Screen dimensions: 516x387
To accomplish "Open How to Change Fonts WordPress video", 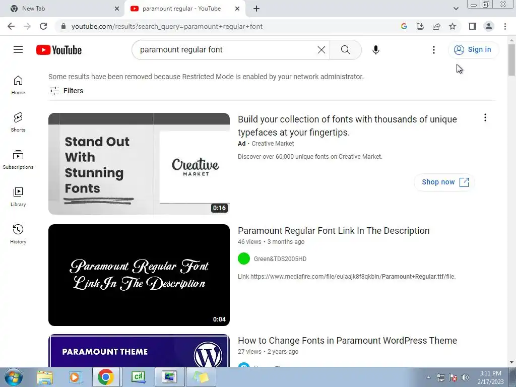I will 347,341.
